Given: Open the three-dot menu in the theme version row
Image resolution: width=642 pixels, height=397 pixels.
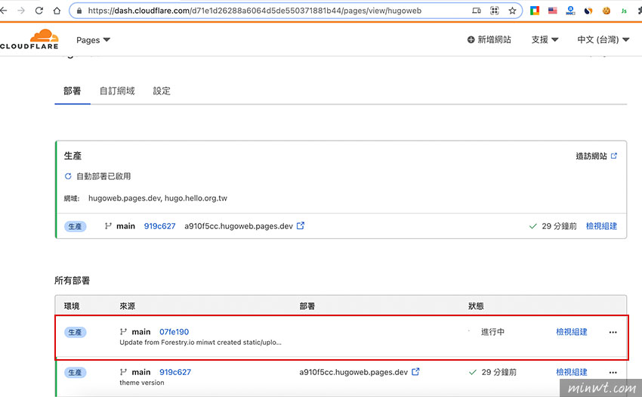Looking at the screenshot, I should (x=613, y=372).
